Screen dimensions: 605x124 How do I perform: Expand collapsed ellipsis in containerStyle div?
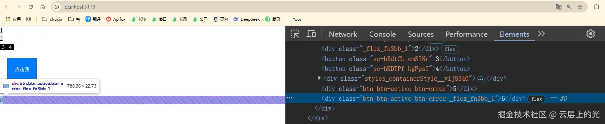click(x=481, y=79)
